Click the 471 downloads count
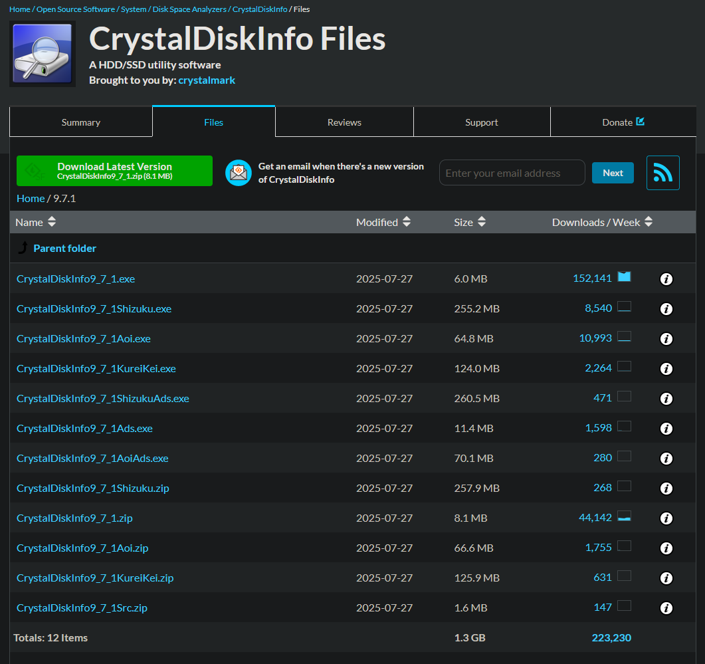 603,398
